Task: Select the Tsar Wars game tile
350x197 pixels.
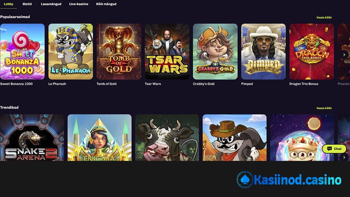Action: 167,52
